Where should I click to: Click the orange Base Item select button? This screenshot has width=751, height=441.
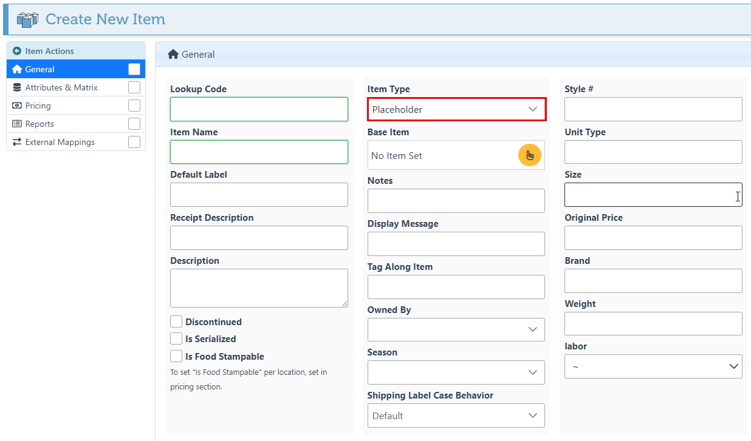529,155
